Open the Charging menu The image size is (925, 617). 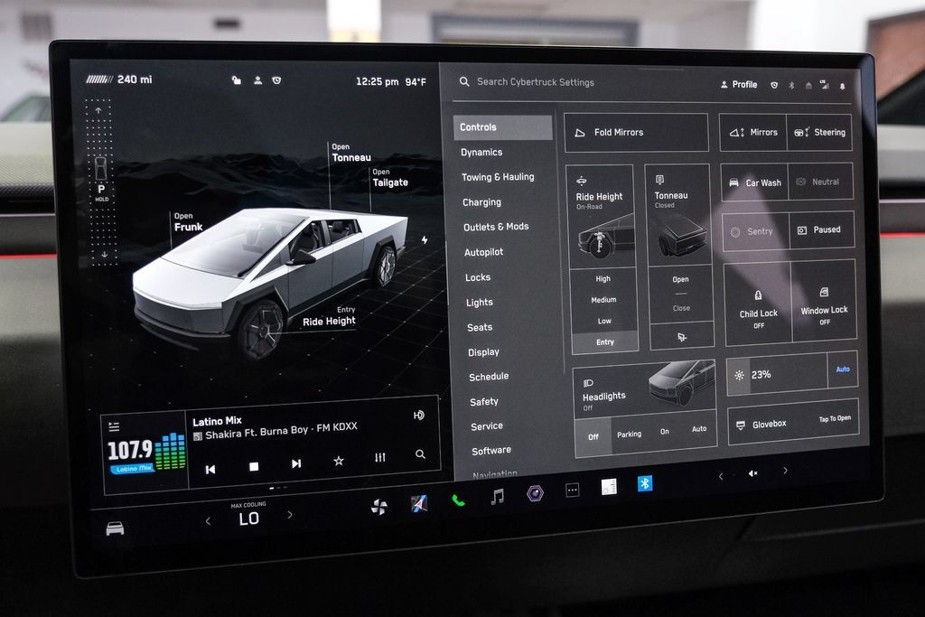(x=482, y=202)
